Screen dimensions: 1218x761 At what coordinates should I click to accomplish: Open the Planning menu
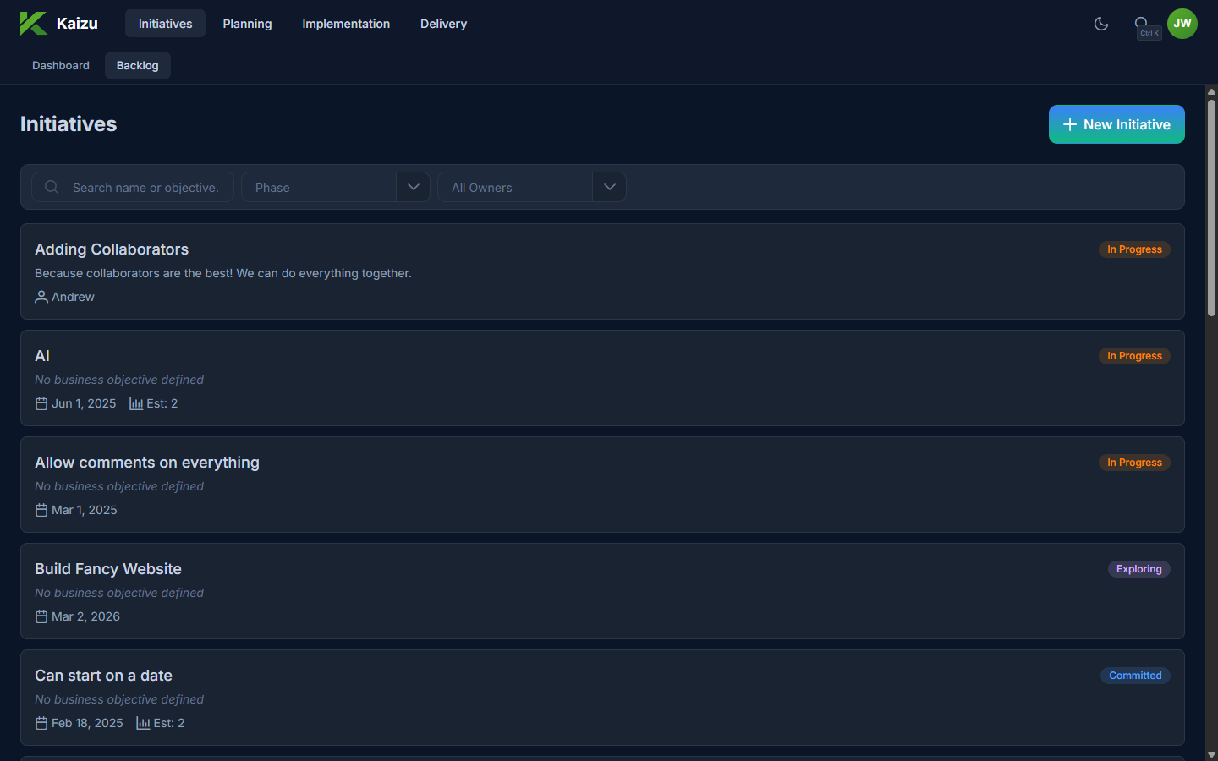pos(247,24)
